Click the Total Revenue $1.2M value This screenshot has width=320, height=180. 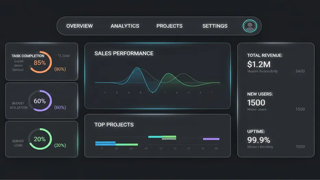tap(259, 64)
